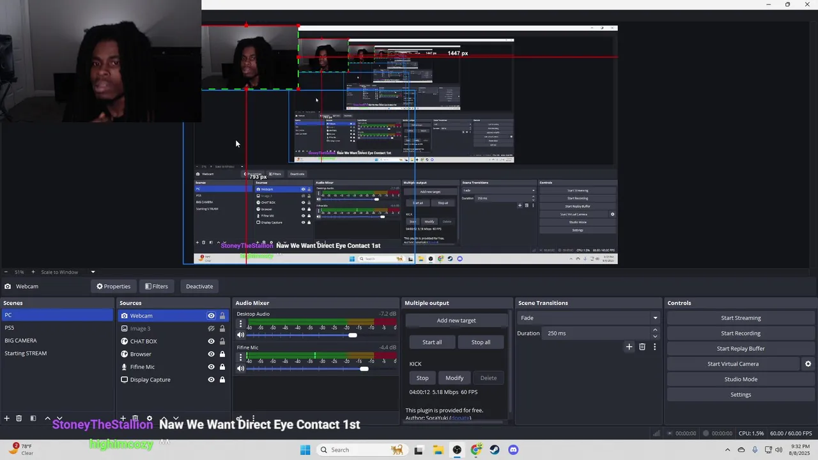The image size is (818, 460).
Task: Expand system tray hidden icons chevron
Action: pyautogui.click(x=727, y=450)
